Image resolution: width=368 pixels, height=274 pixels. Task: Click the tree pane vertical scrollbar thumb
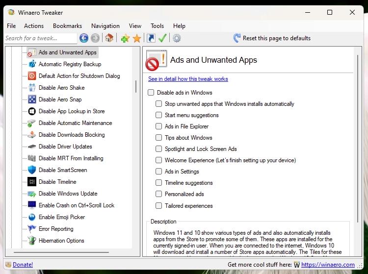[x=136, y=86]
